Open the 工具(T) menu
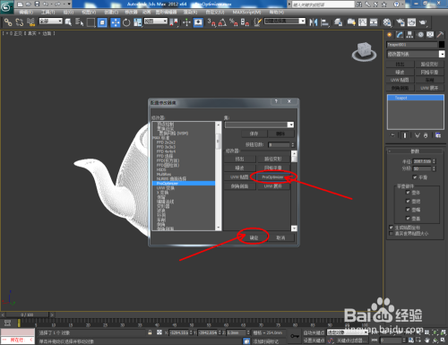This screenshot has height=345, width=448. coord(47,13)
